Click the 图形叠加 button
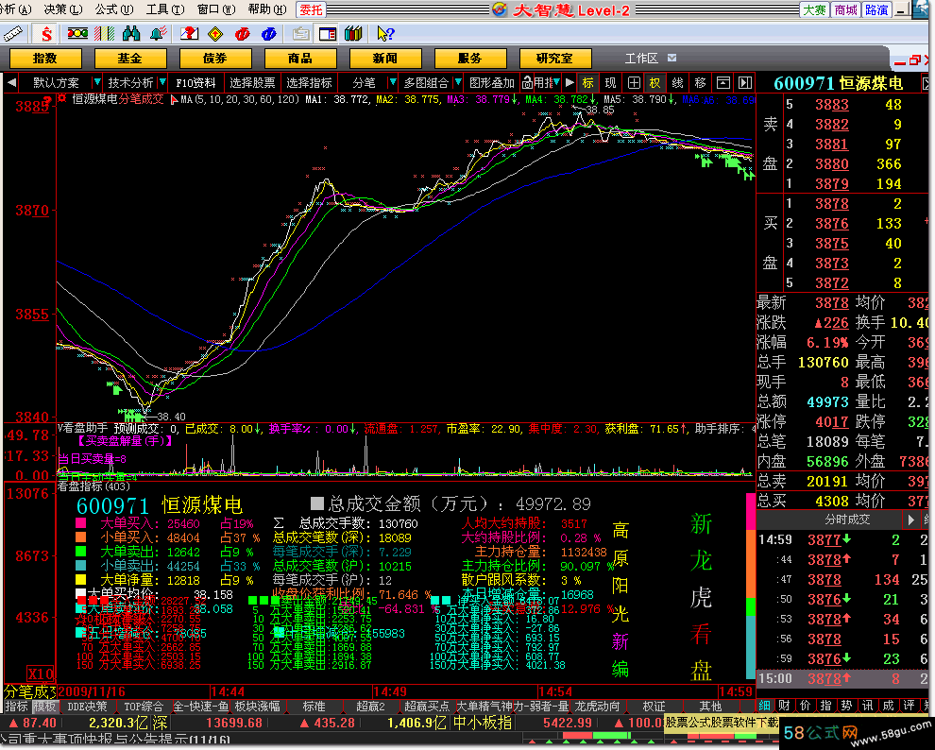The height and width of the screenshot is (750, 935). [x=492, y=82]
